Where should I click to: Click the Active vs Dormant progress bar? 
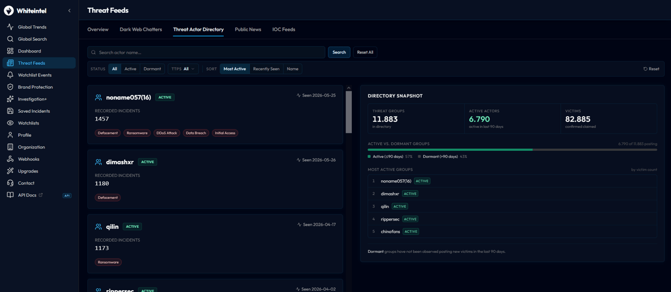tap(512, 150)
